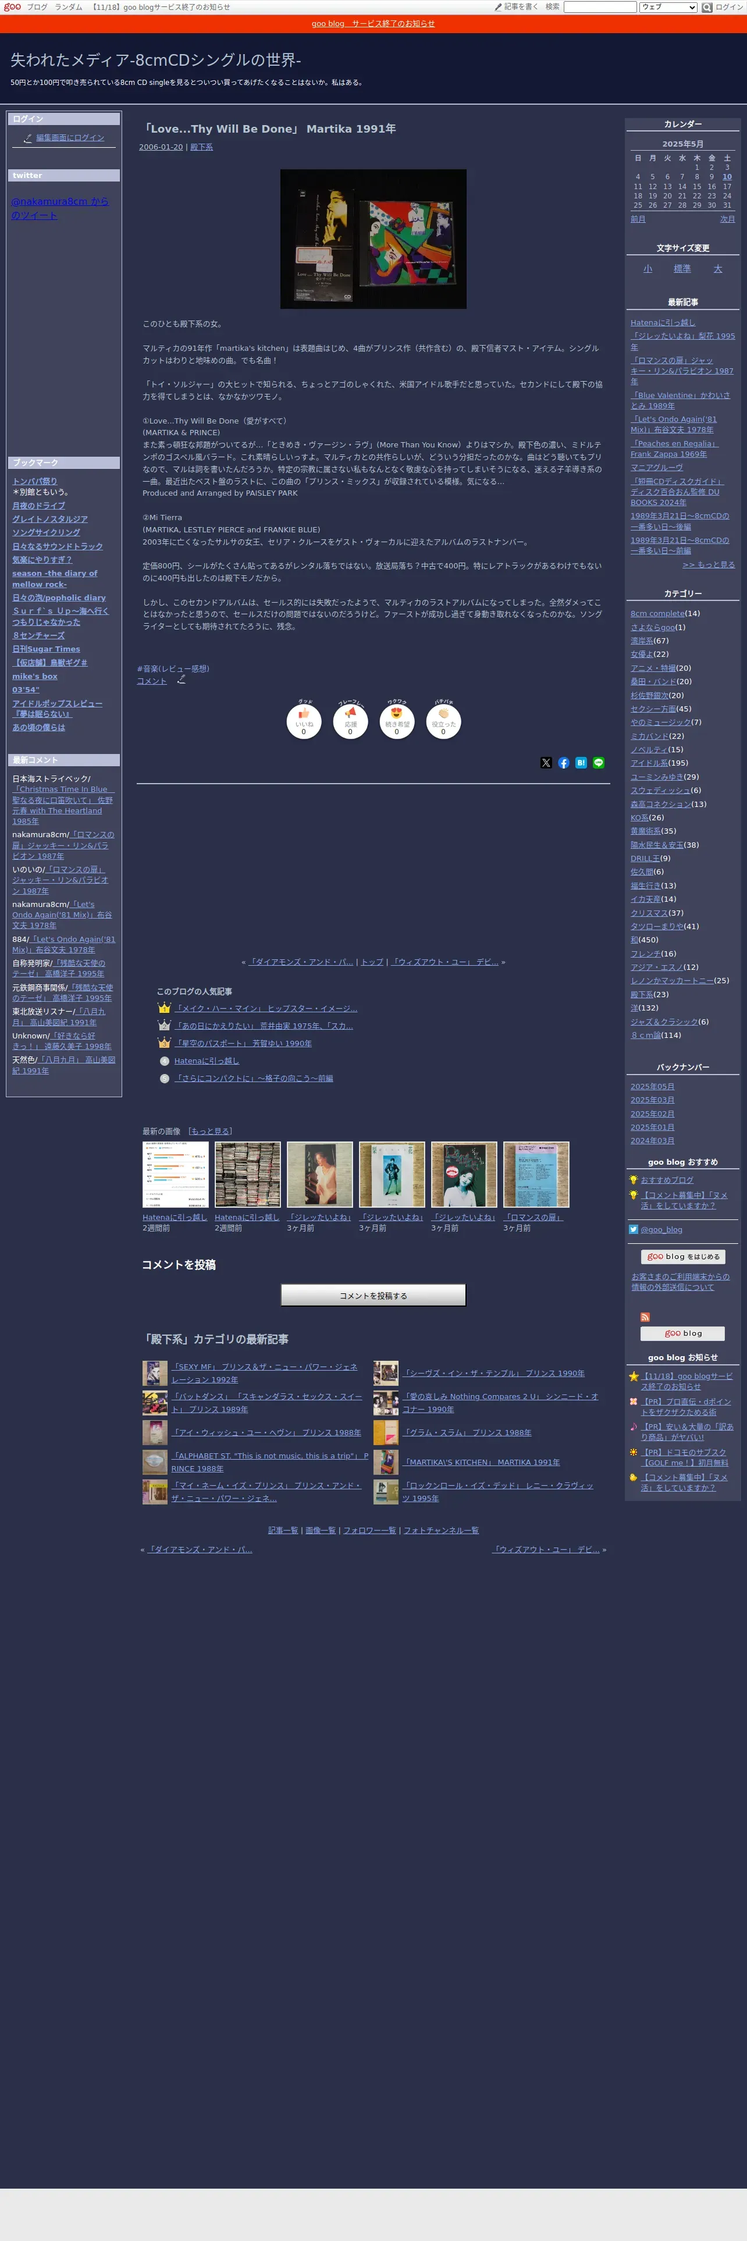Go to next post ウィズアウト・ユー at page bottom
The width and height of the screenshot is (747, 2241).
point(546,1549)
